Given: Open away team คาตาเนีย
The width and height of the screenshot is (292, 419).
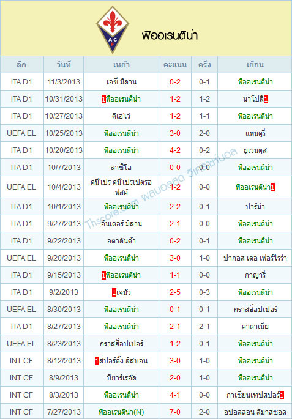Looking at the screenshot, I should click(x=255, y=326).
